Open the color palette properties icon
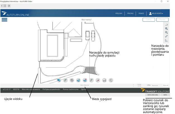Image resolution: width=175 pixels, height=114 pixels. (x=111, y=80)
